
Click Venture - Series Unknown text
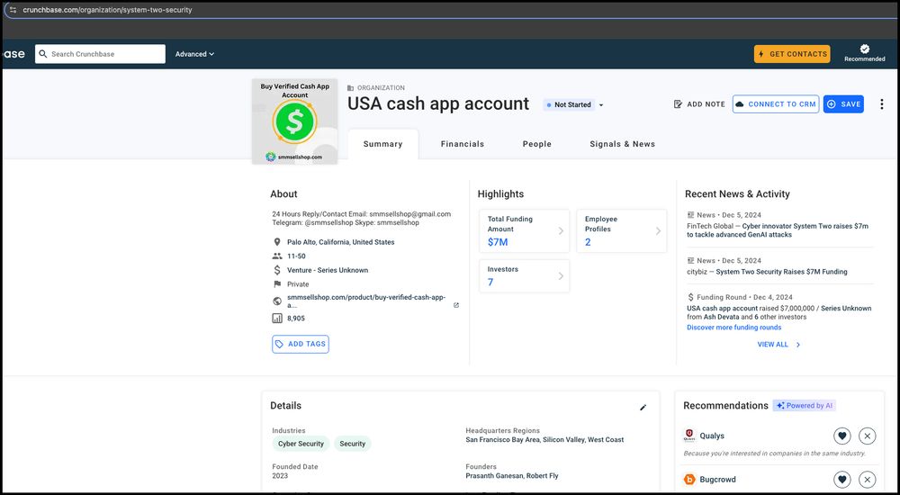click(x=328, y=270)
